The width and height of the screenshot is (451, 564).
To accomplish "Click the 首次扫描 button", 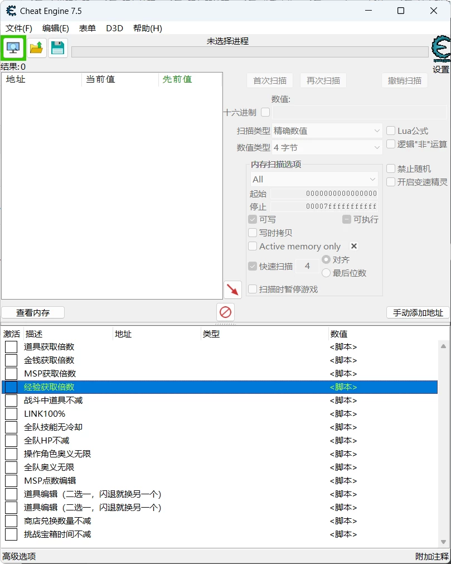I will 270,80.
